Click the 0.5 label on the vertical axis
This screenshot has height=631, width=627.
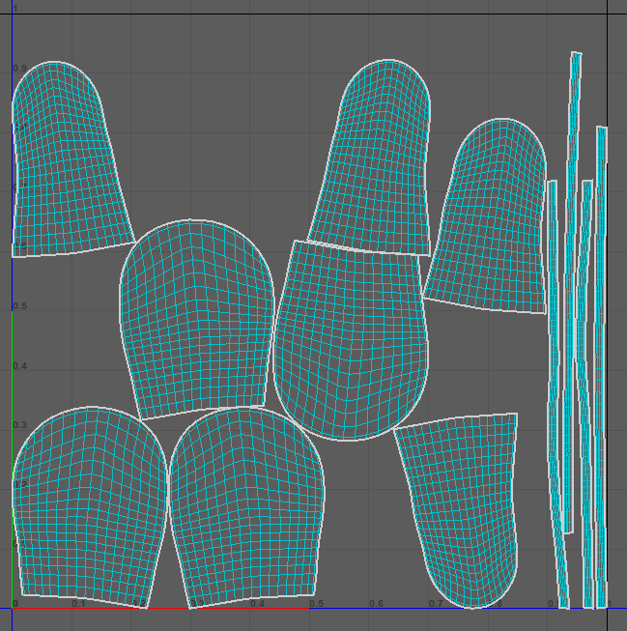tap(20, 306)
